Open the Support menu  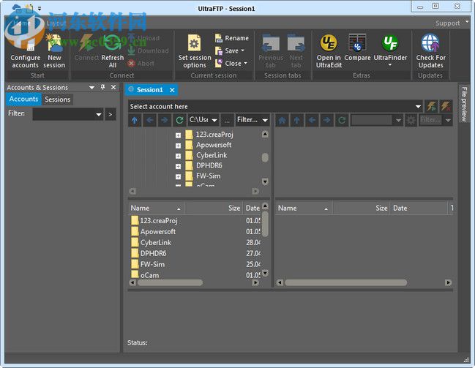coord(447,23)
